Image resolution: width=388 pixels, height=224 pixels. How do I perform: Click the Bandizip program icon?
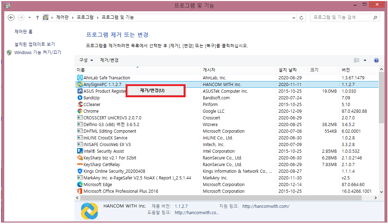point(80,98)
